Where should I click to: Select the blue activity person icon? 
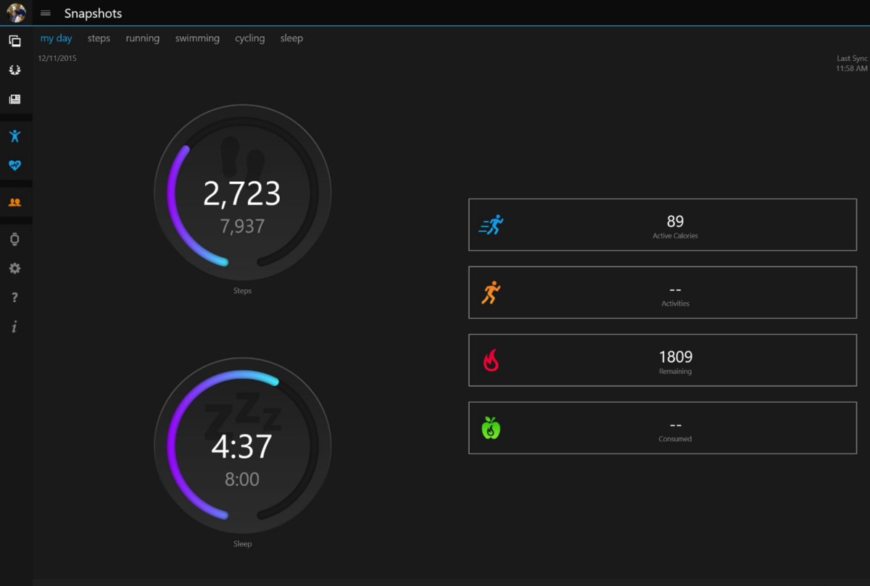tap(14, 136)
